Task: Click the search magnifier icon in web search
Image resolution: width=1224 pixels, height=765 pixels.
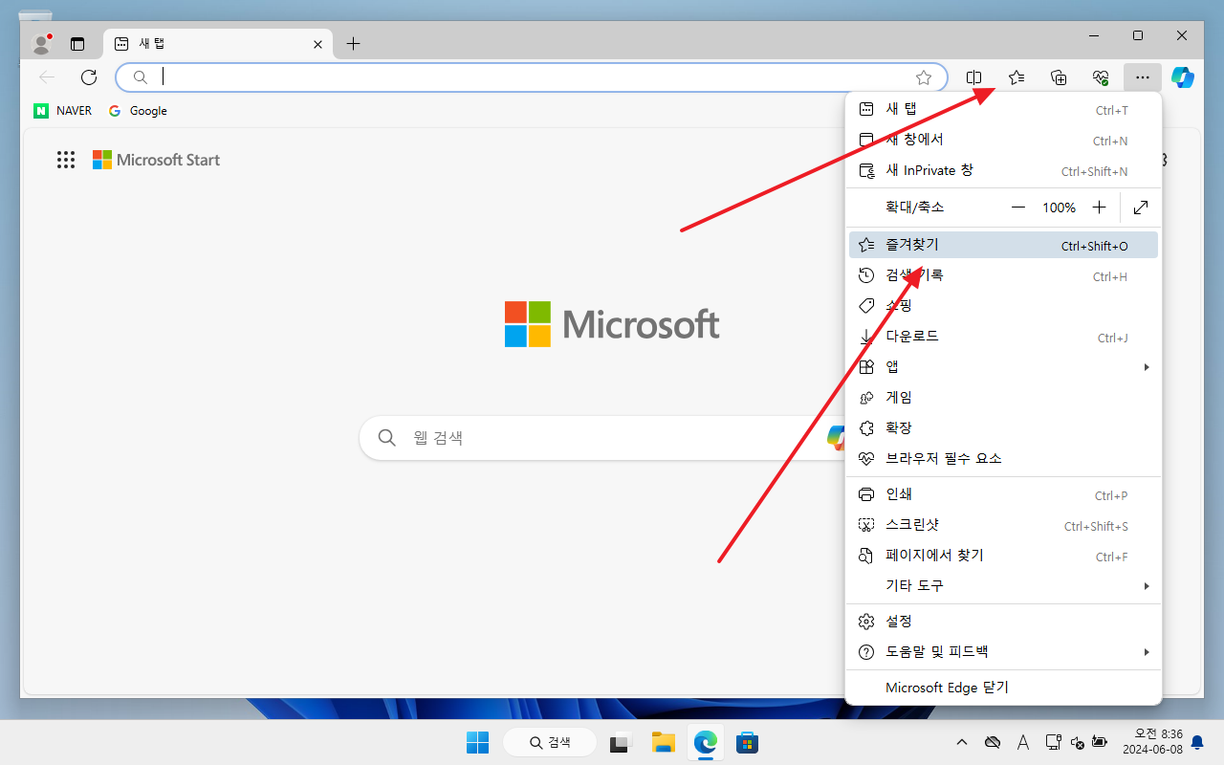Action: coord(387,438)
